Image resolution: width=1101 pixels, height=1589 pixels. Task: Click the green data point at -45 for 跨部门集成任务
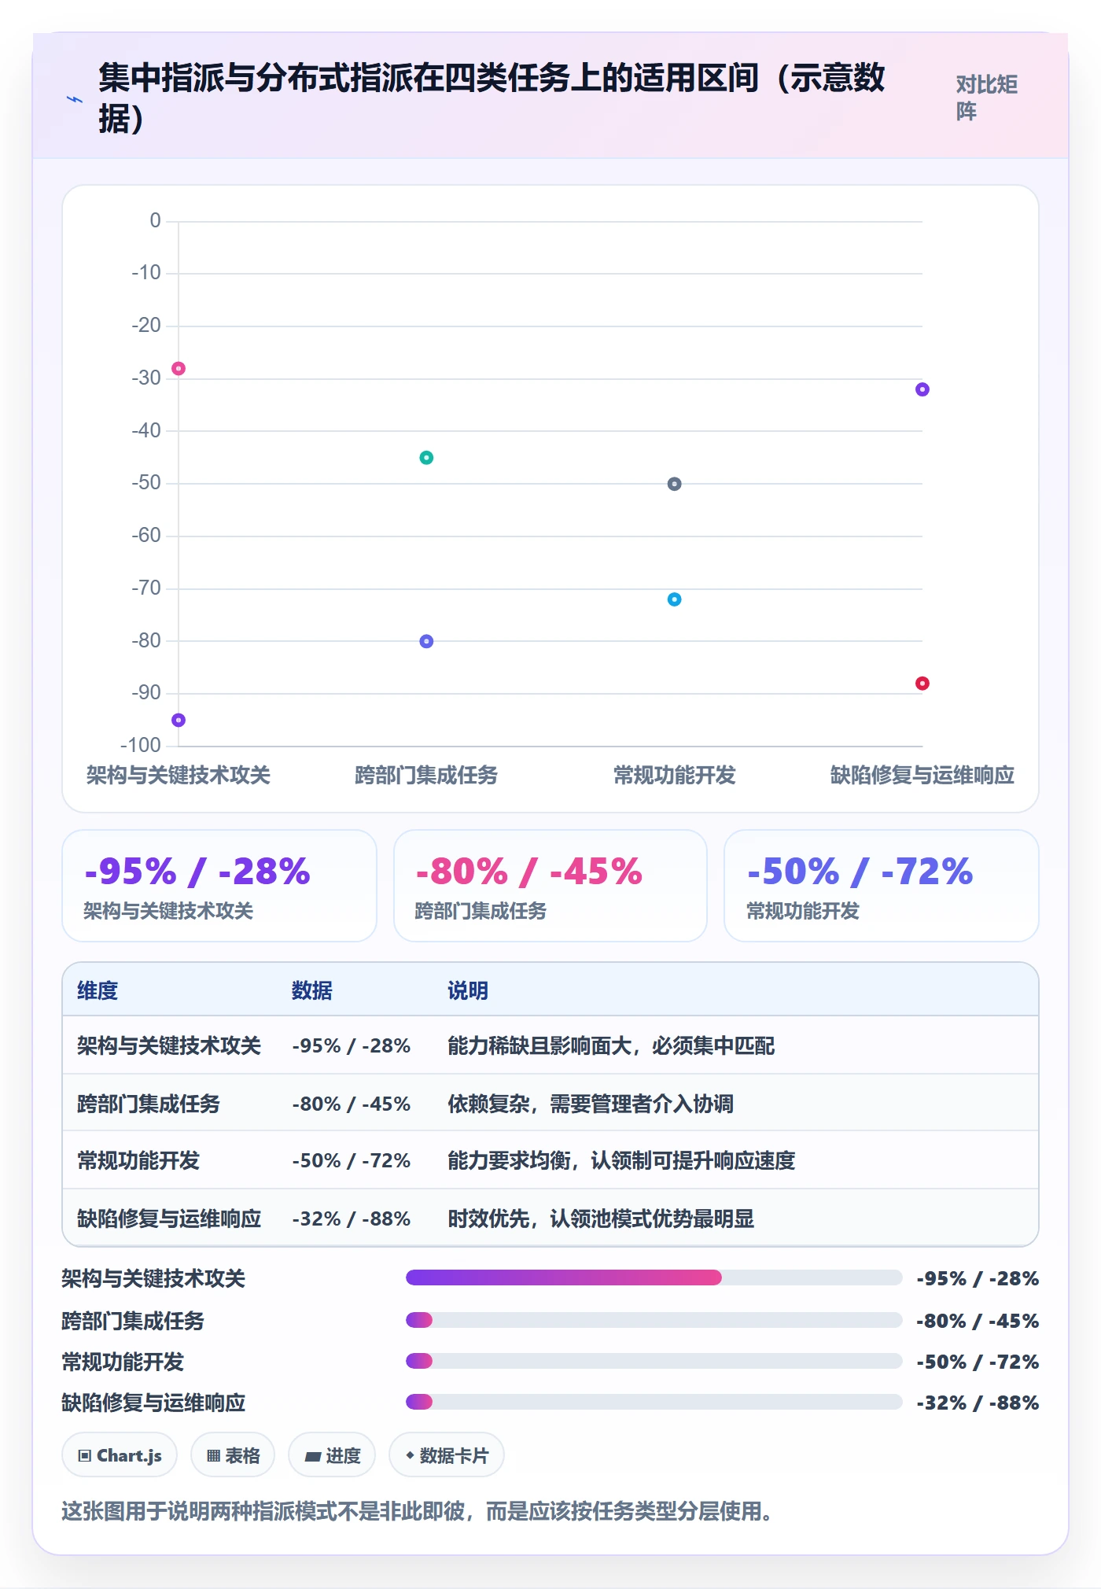click(426, 457)
